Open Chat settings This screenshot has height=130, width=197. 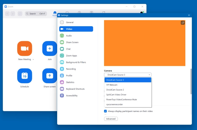pos(76,49)
